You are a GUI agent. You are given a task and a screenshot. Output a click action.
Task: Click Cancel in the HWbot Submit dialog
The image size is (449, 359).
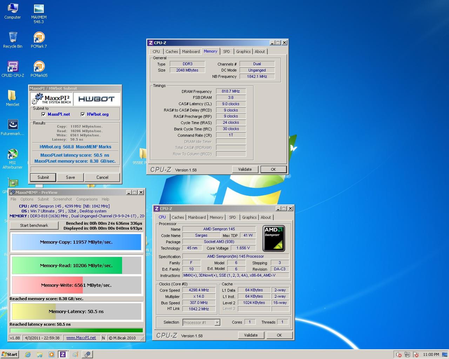click(102, 177)
